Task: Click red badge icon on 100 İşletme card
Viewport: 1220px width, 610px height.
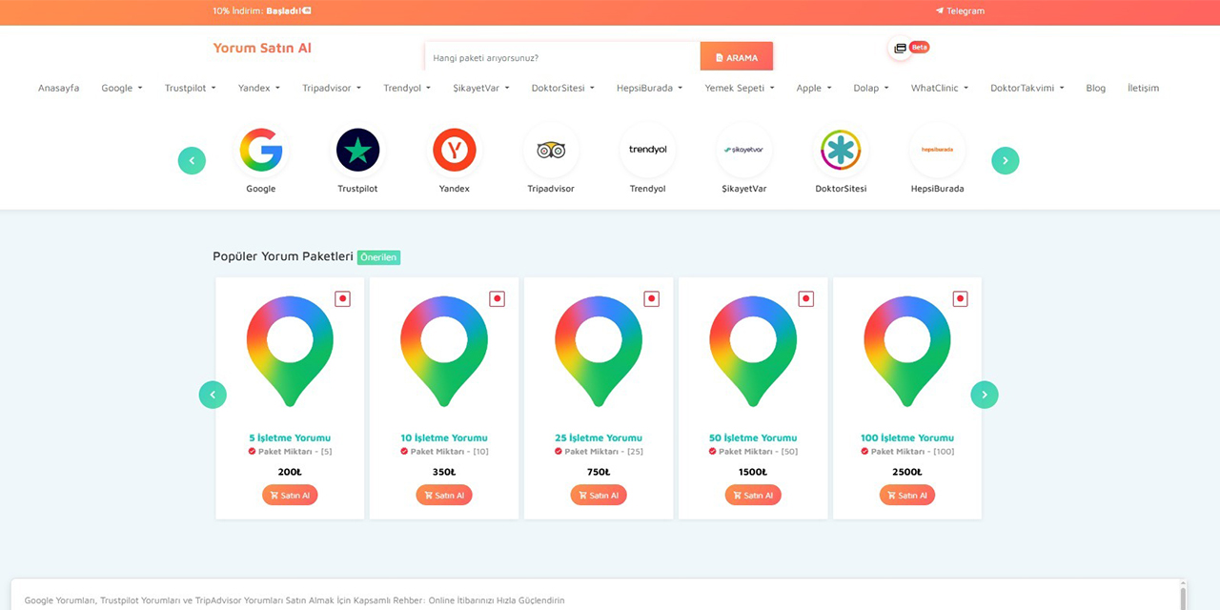Action: click(961, 299)
